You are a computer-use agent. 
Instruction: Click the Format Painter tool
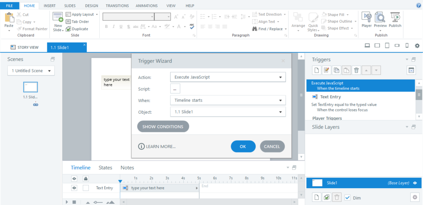click(32, 29)
